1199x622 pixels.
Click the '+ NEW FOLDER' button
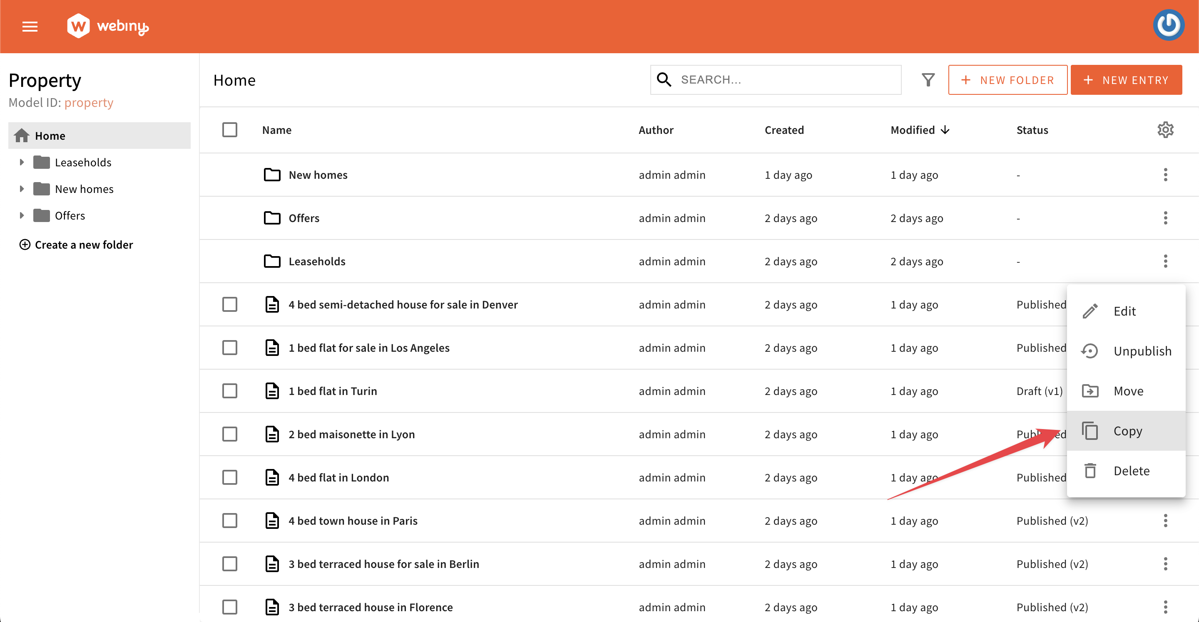pos(1008,79)
